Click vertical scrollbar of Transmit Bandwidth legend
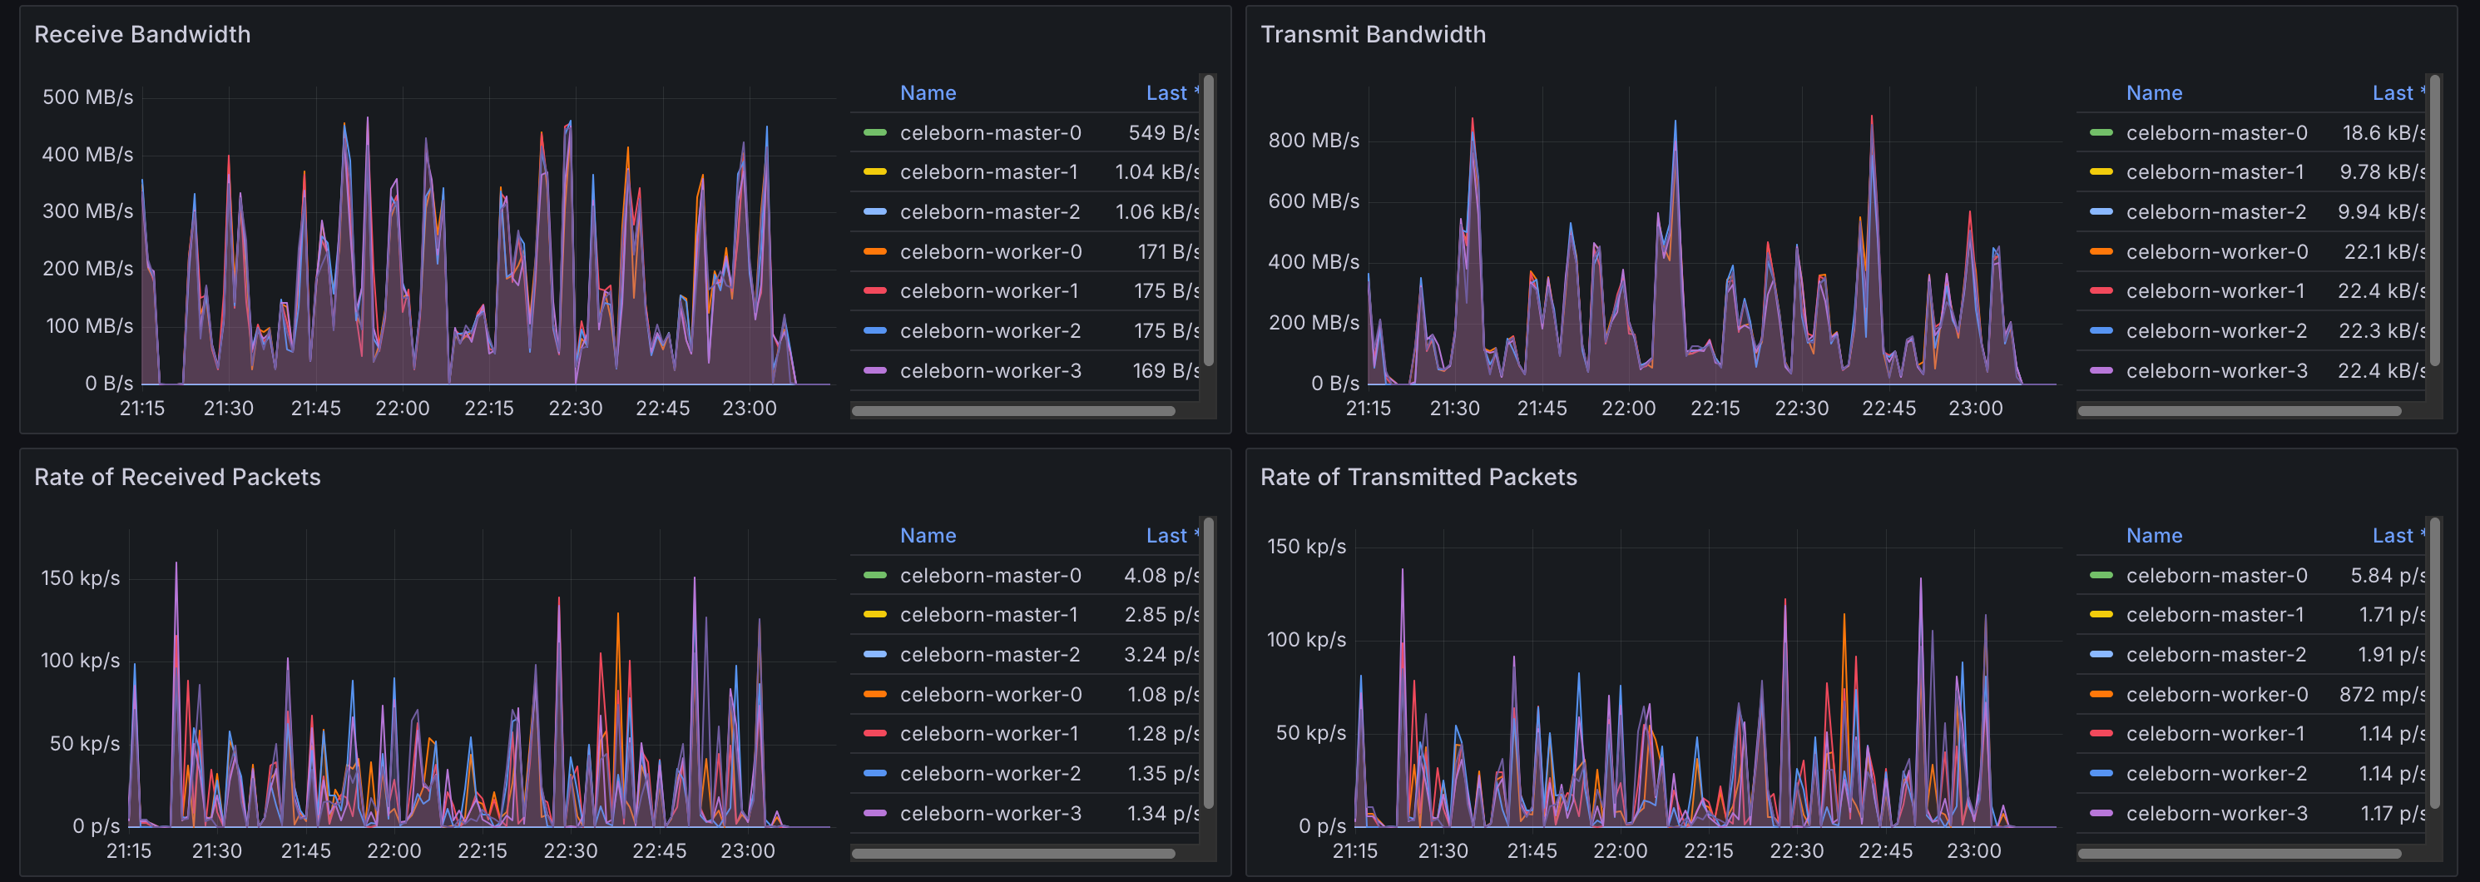The image size is (2480, 882). 2433,221
